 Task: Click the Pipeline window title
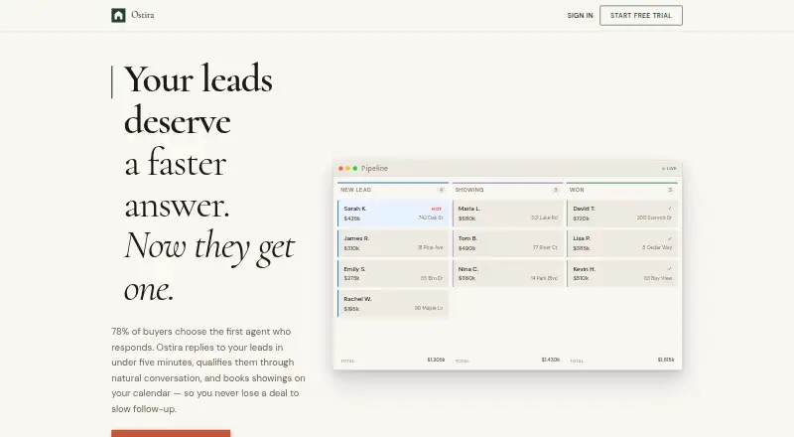tap(374, 168)
